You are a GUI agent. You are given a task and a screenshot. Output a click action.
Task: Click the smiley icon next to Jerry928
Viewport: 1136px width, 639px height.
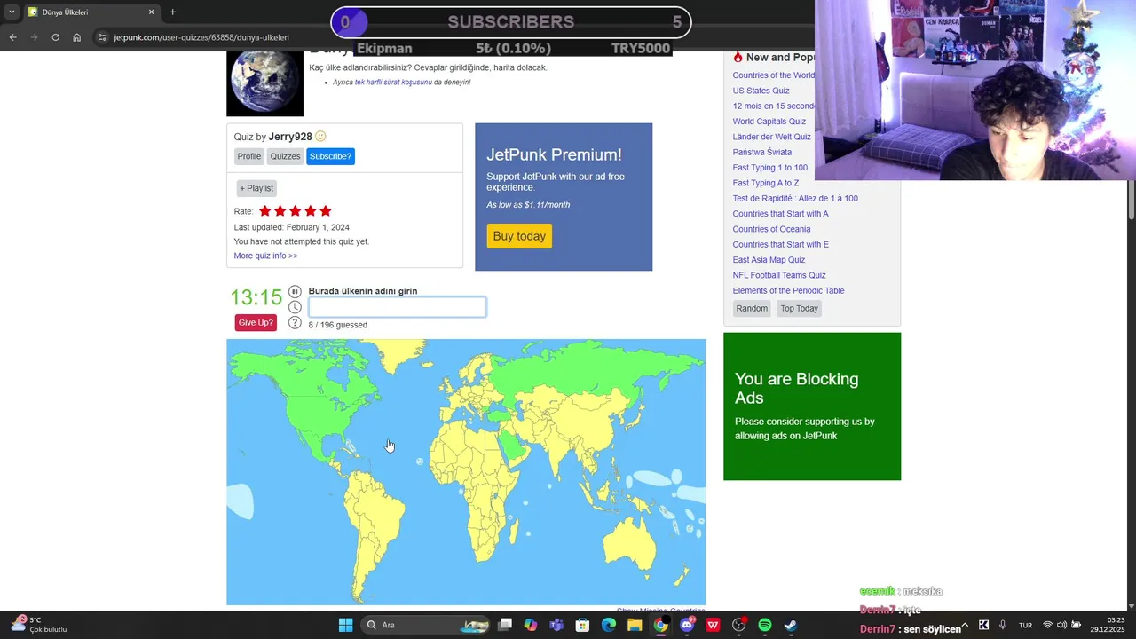pos(320,137)
